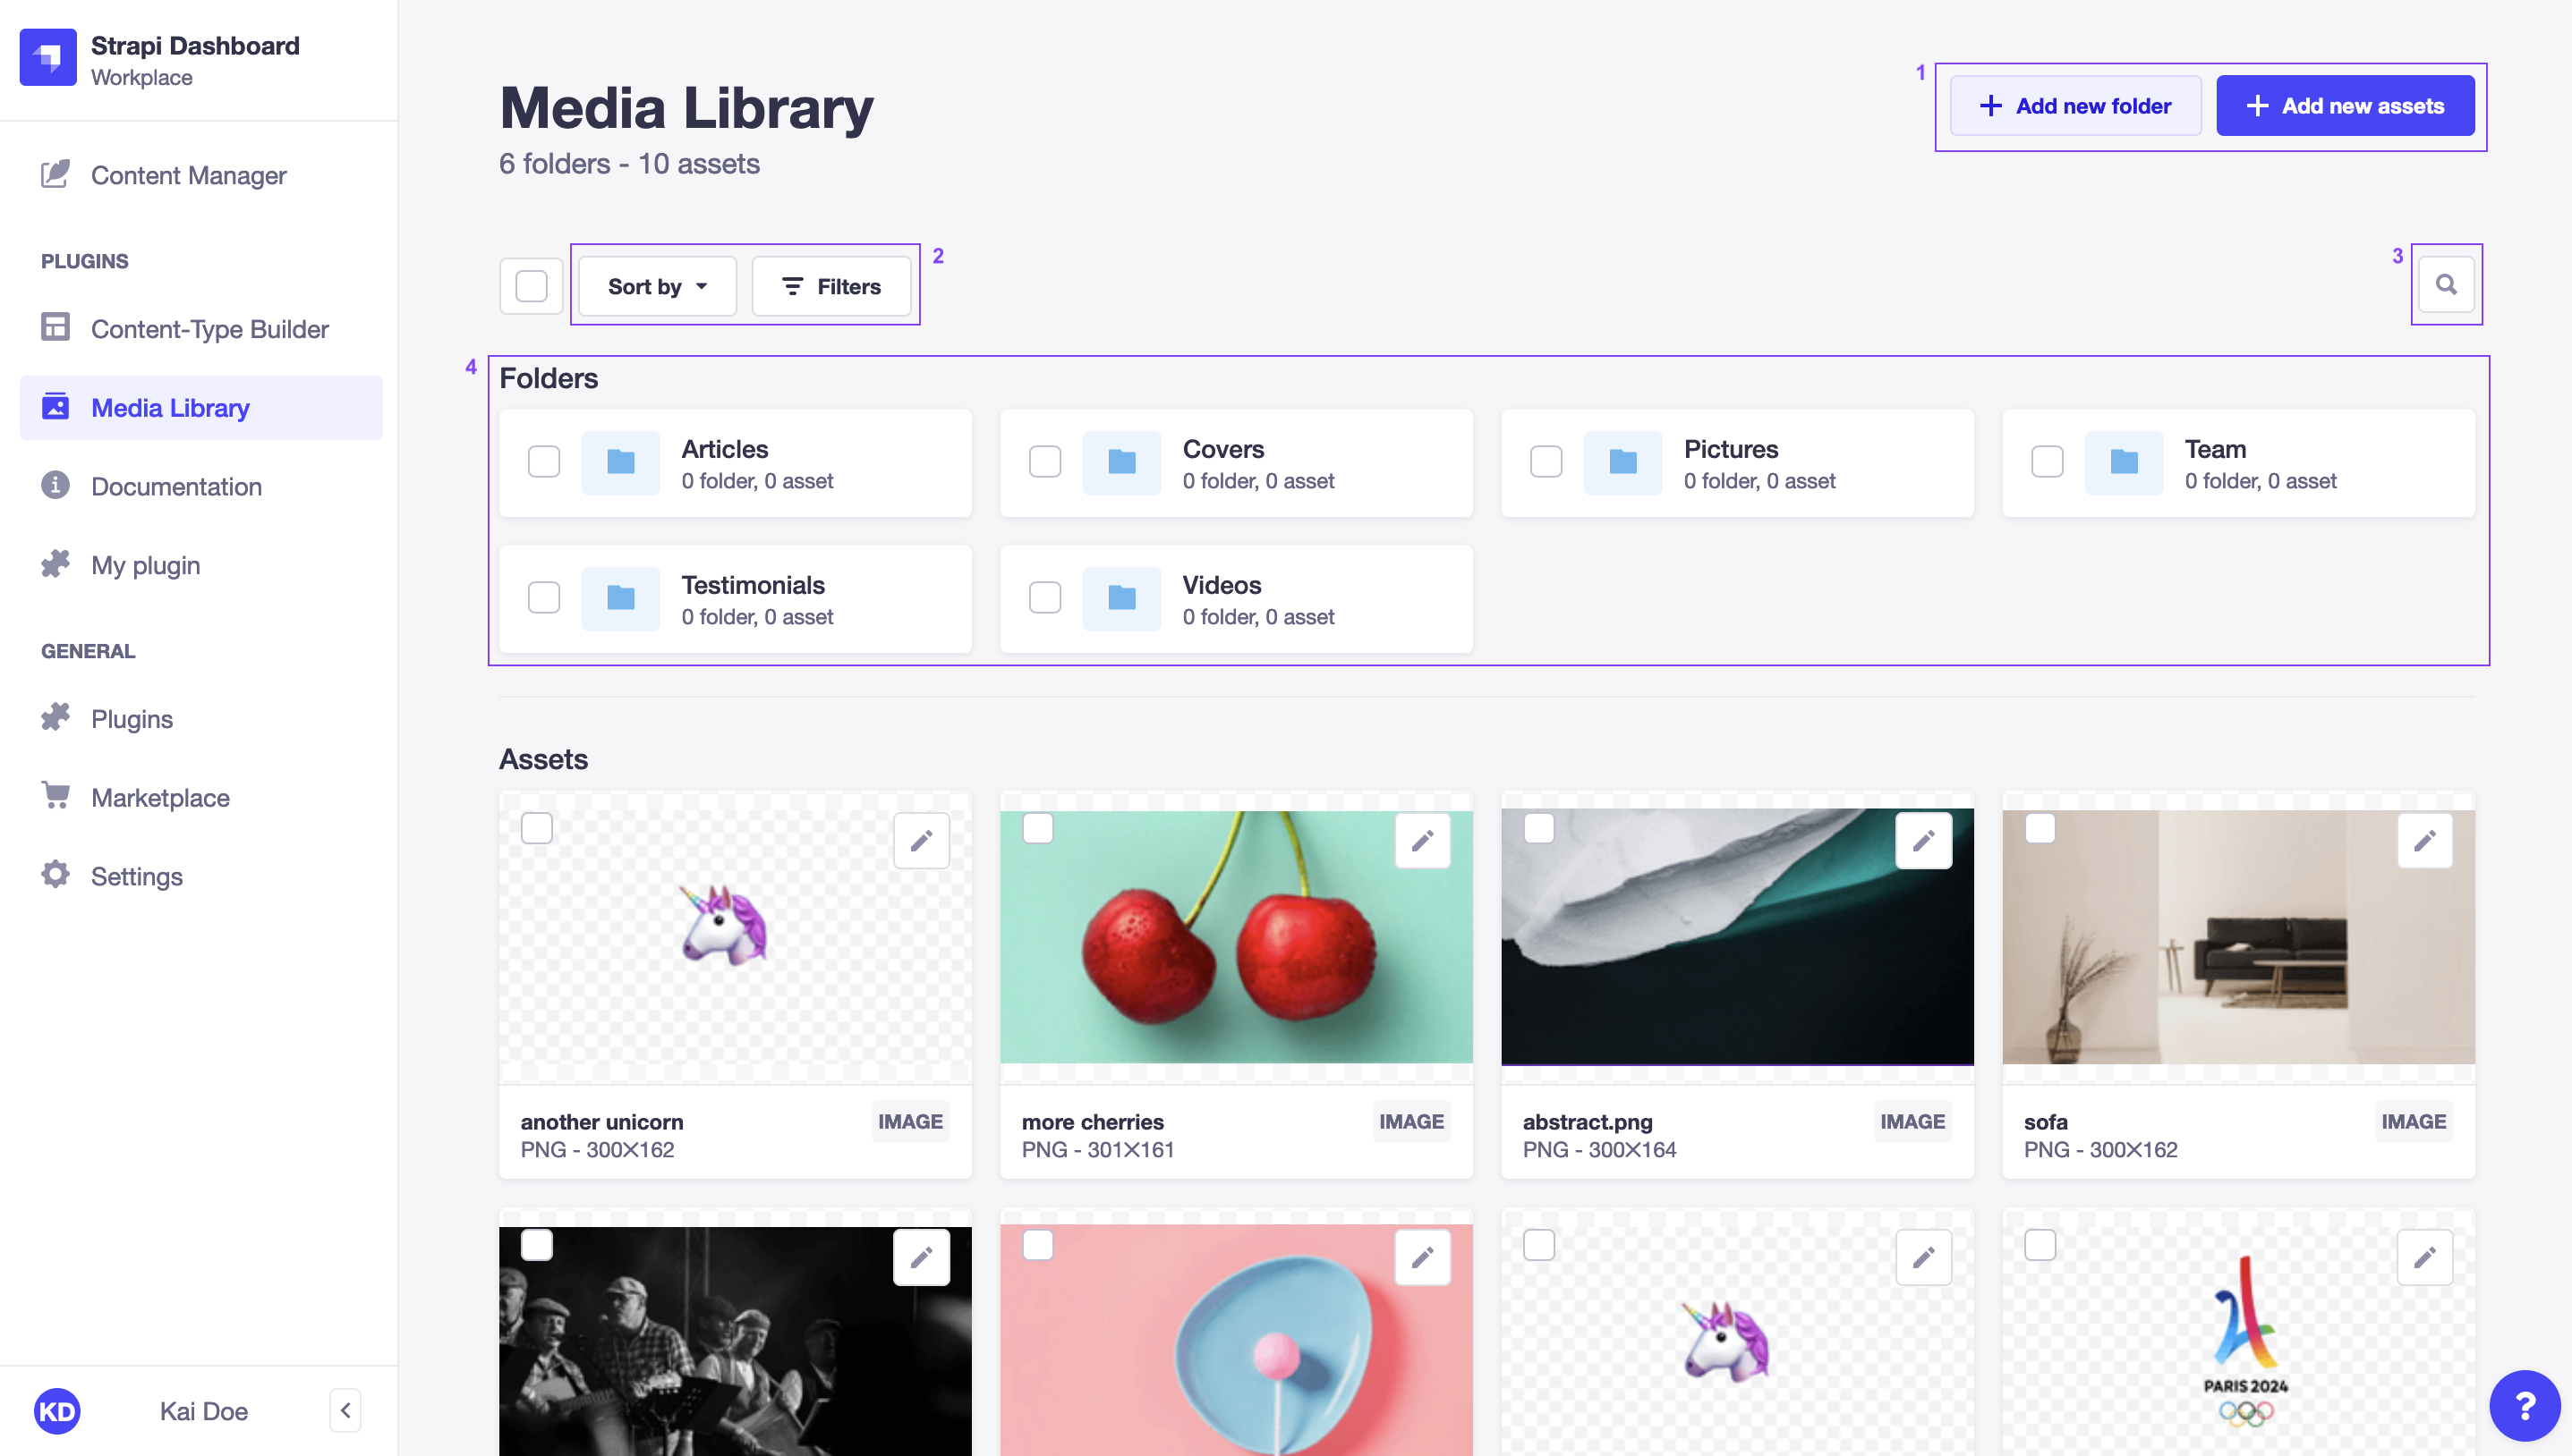Click the My Plugin menu item
Image resolution: width=2572 pixels, height=1456 pixels.
point(145,563)
